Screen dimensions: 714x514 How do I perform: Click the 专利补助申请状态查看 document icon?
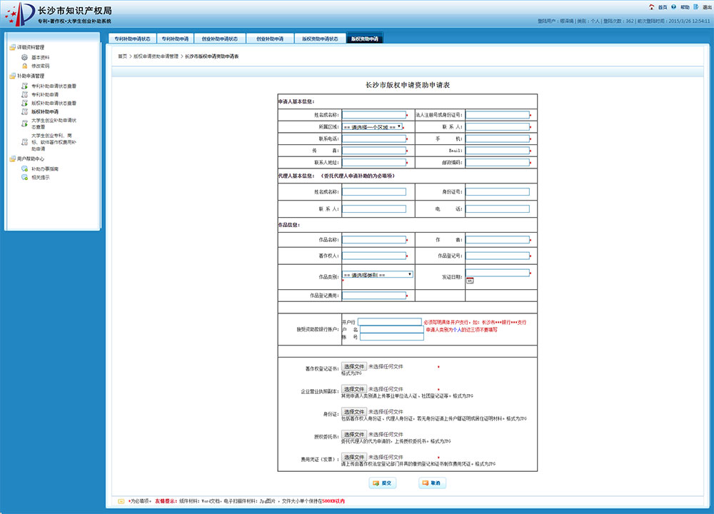pyautogui.click(x=24, y=86)
